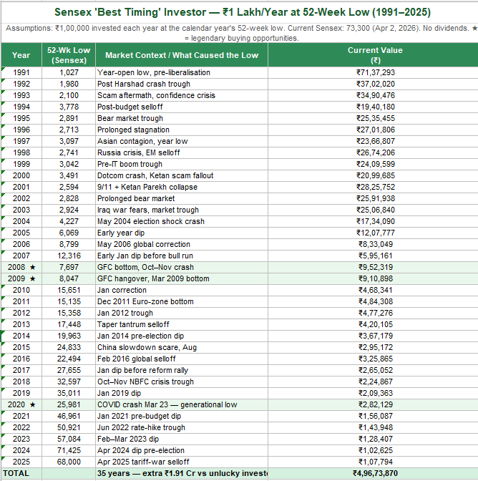Click 'Year-open low, pre-liberalisation' cell
The height and width of the screenshot is (481, 478).
pos(182,72)
